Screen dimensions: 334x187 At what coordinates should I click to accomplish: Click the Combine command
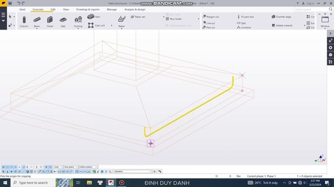244,28
